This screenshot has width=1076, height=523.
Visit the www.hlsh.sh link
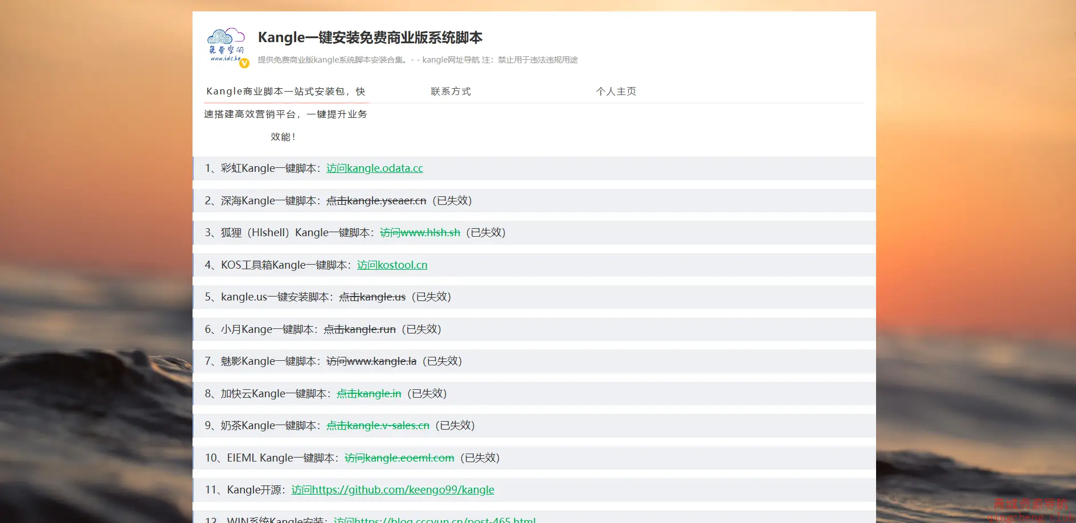click(x=420, y=233)
